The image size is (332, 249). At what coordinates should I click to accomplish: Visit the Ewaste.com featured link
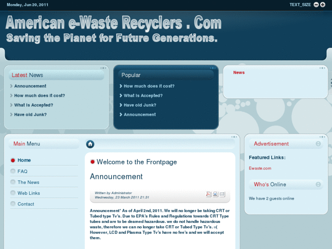click(260, 168)
